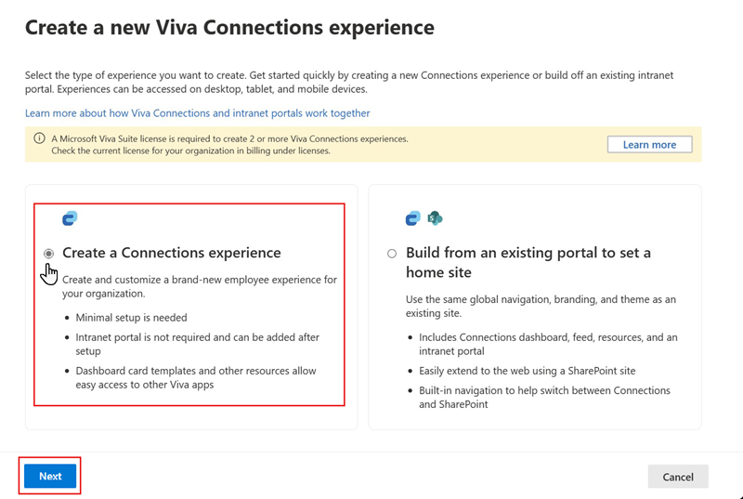This screenshot has width=743, height=499.
Task: Click the 'Minimal setup is needed' bullet
Action: (131, 318)
